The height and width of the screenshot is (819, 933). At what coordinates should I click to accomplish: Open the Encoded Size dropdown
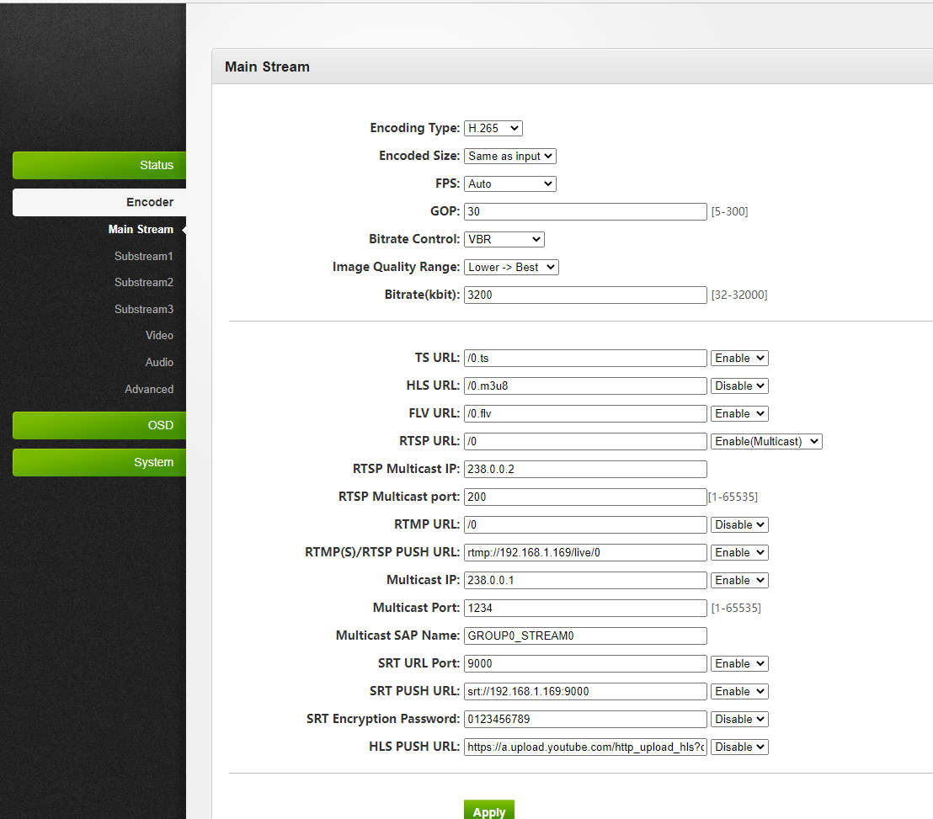[x=510, y=156]
